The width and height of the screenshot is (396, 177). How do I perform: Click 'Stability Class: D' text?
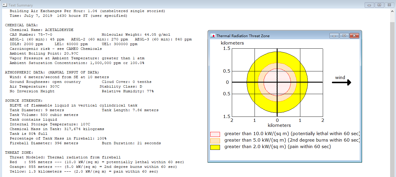(x=121, y=86)
